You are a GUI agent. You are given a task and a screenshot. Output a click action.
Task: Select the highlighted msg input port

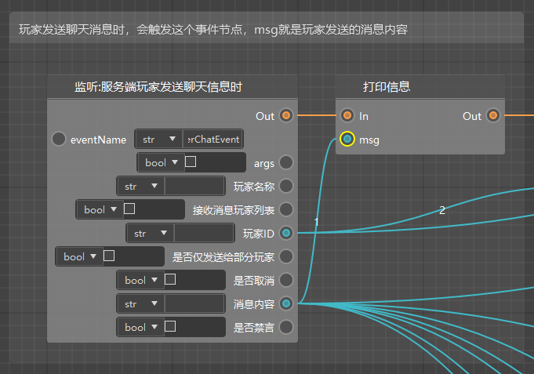coord(347,139)
